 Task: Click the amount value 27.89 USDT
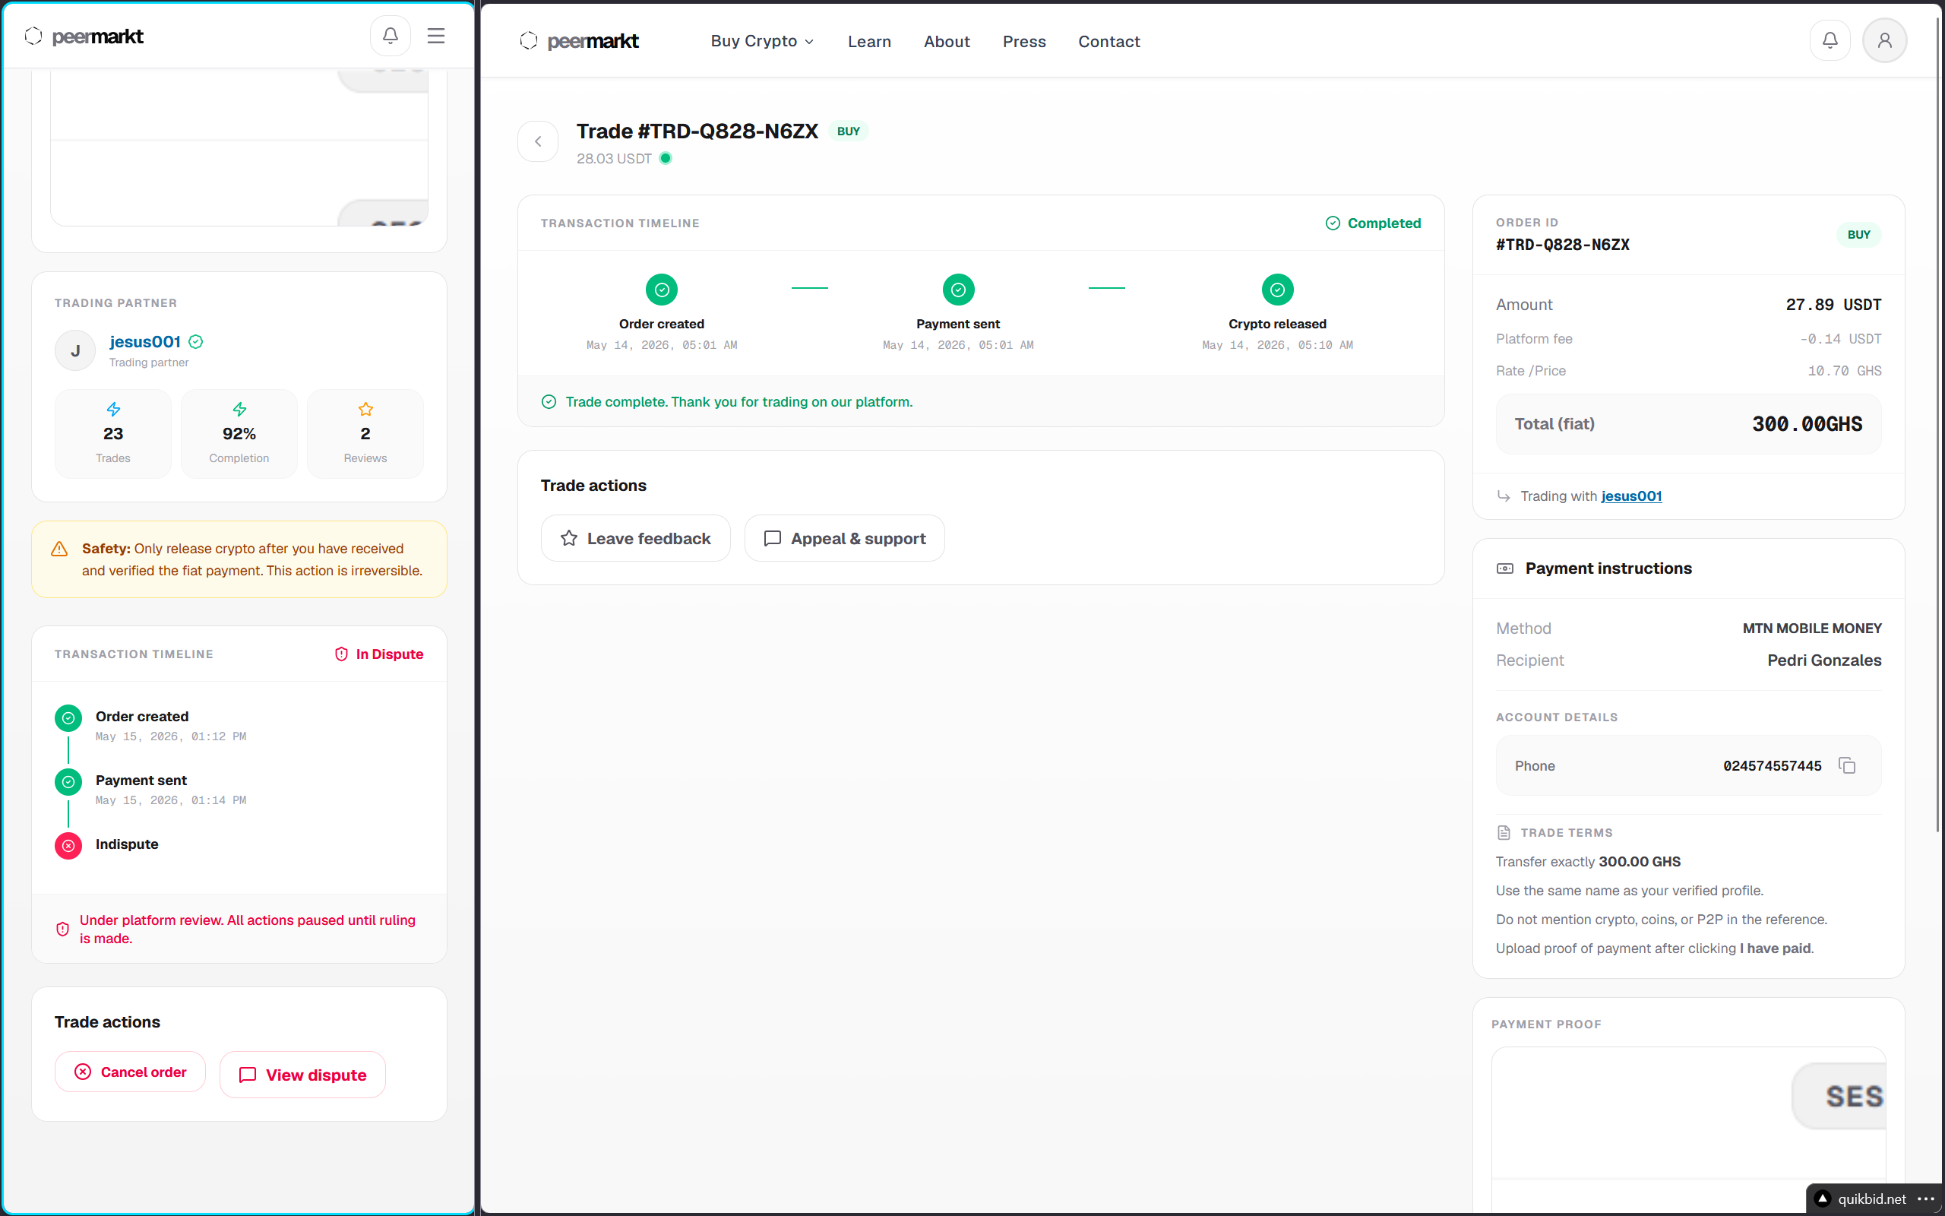(1833, 305)
